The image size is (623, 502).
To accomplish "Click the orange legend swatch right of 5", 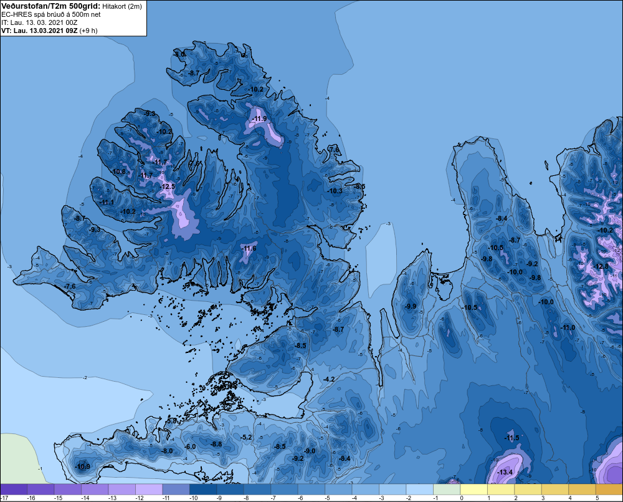I will point(609,490).
